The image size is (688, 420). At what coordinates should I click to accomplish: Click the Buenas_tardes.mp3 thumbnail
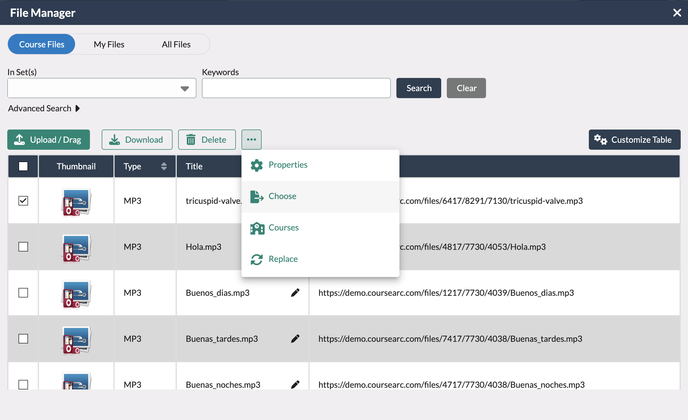pos(76,340)
